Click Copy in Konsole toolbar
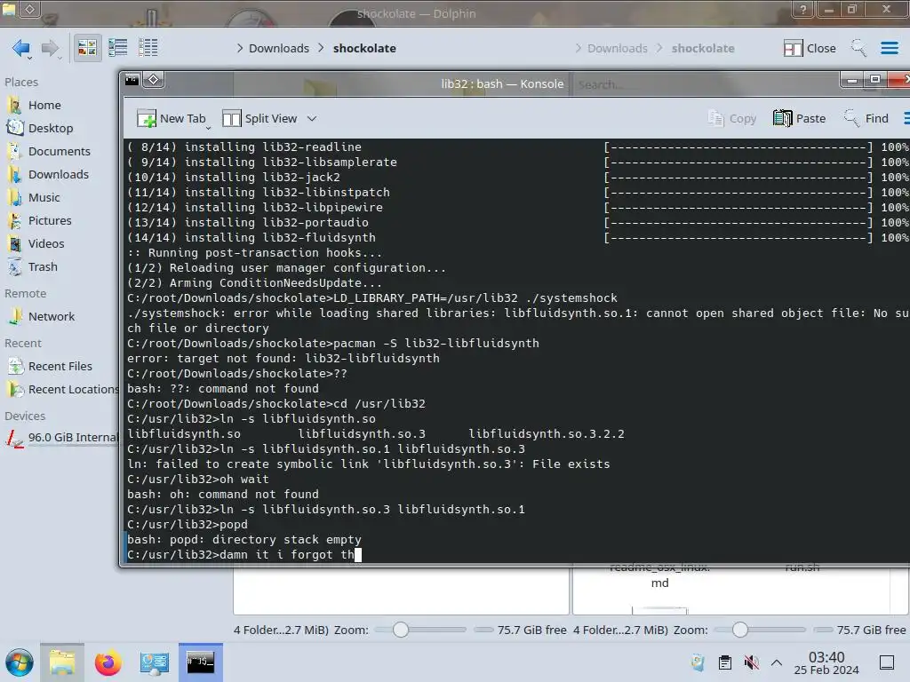The width and height of the screenshot is (910, 682). point(732,118)
